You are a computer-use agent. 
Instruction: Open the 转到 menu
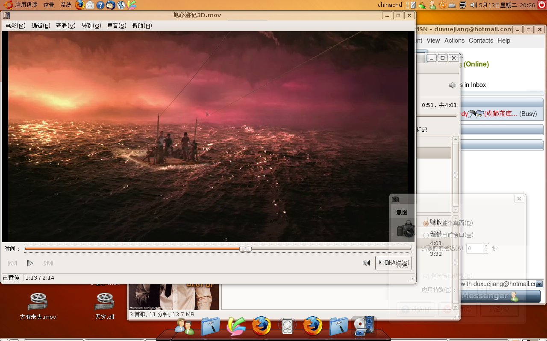click(91, 26)
